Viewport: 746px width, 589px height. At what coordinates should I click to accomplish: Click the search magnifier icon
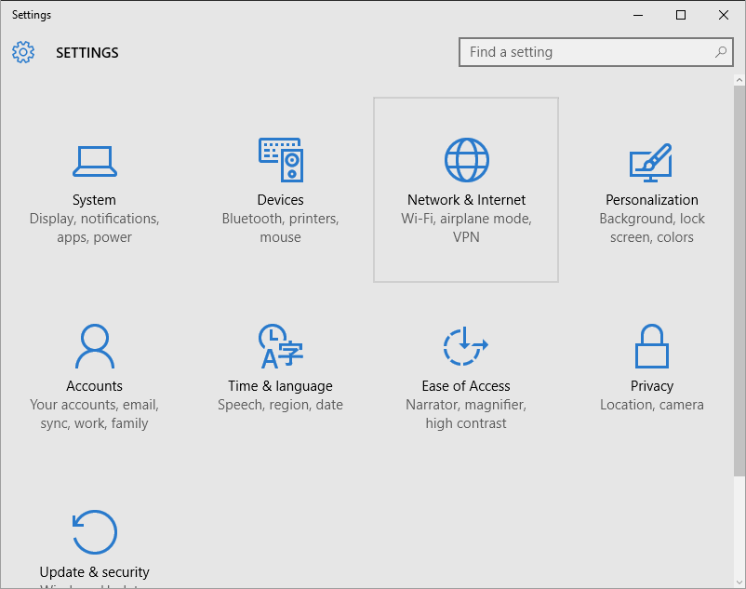tap(721, 52)
